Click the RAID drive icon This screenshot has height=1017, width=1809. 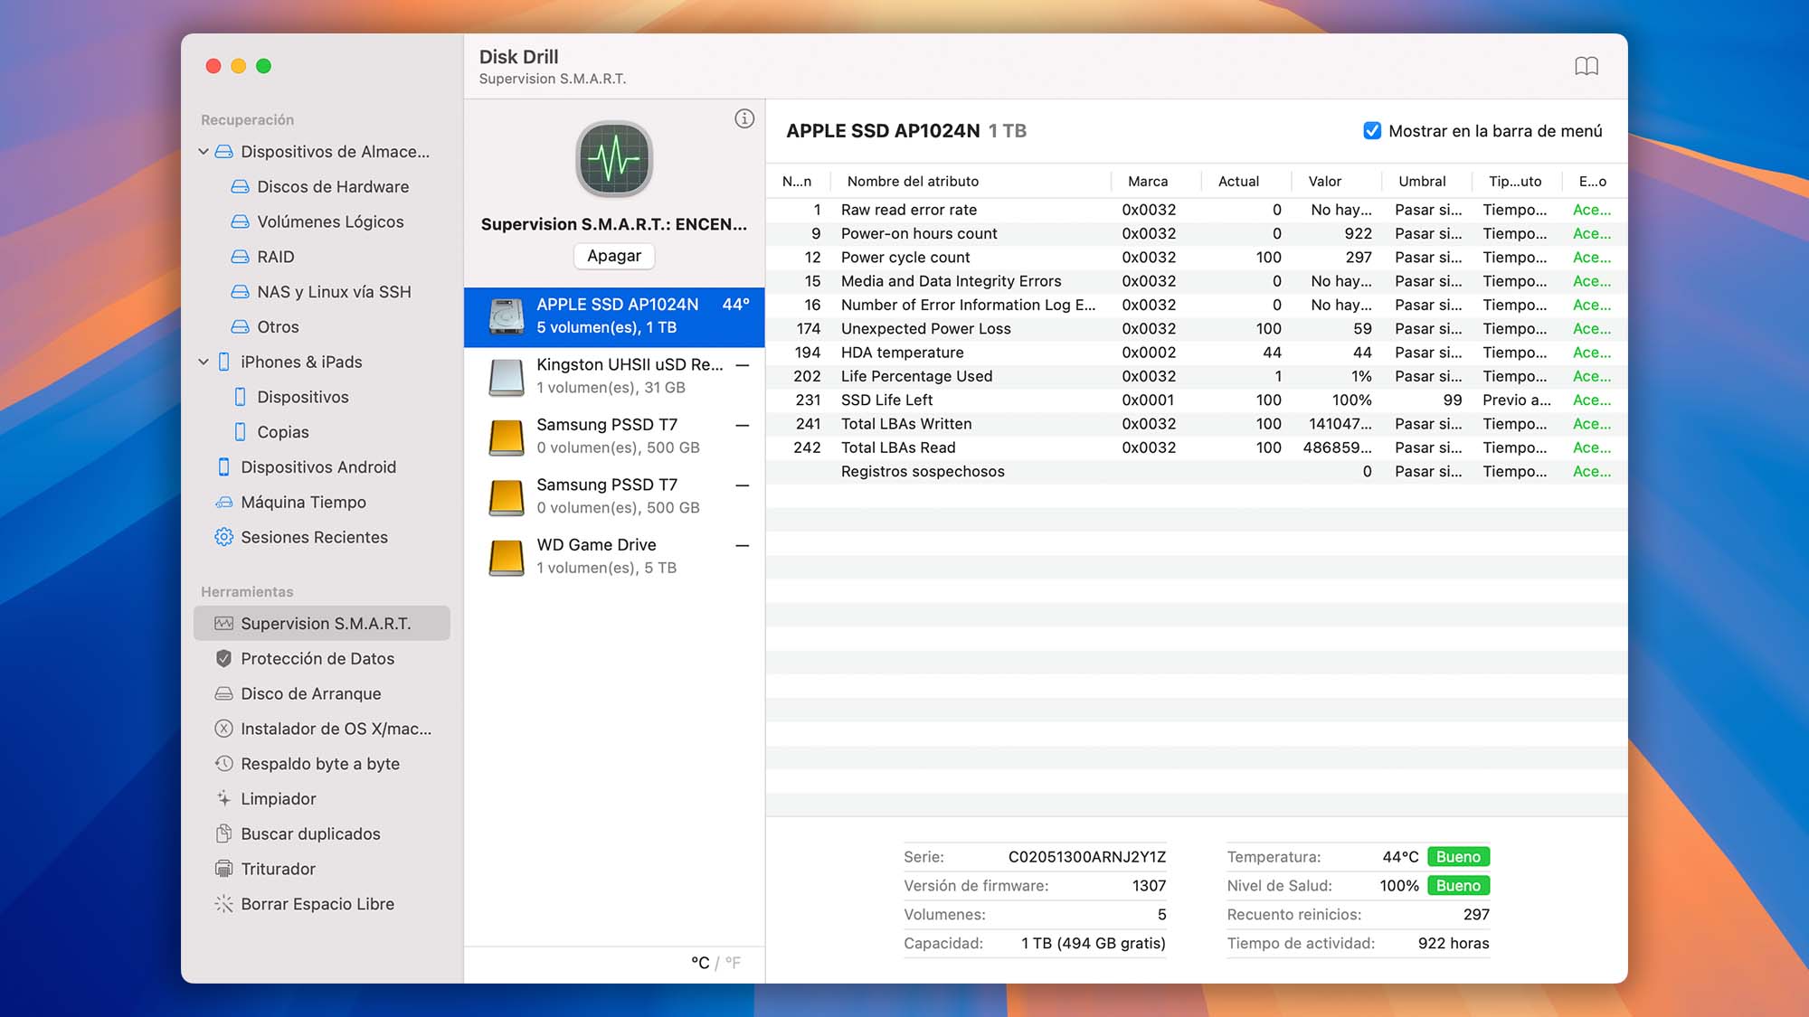[x=240, y=257]
